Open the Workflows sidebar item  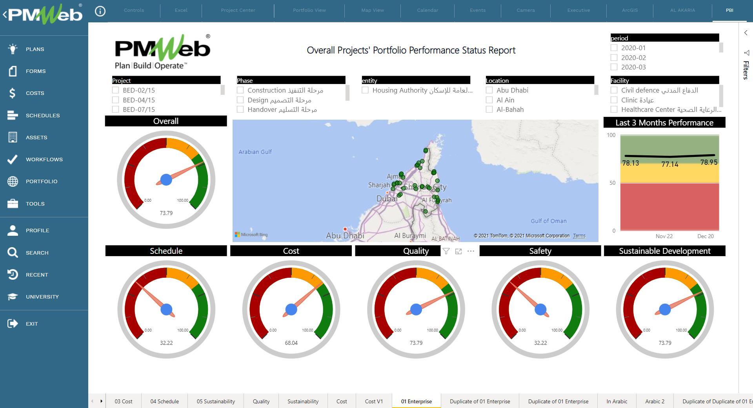(12, 159)
